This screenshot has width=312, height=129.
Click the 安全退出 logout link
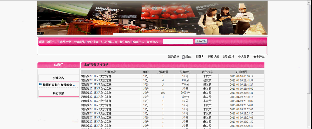coord(259,57)
